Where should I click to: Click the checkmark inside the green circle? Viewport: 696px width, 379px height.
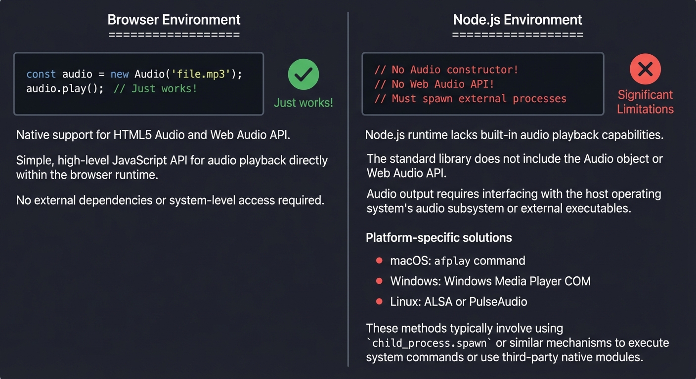pyautogui.click(x=304, y=74)
